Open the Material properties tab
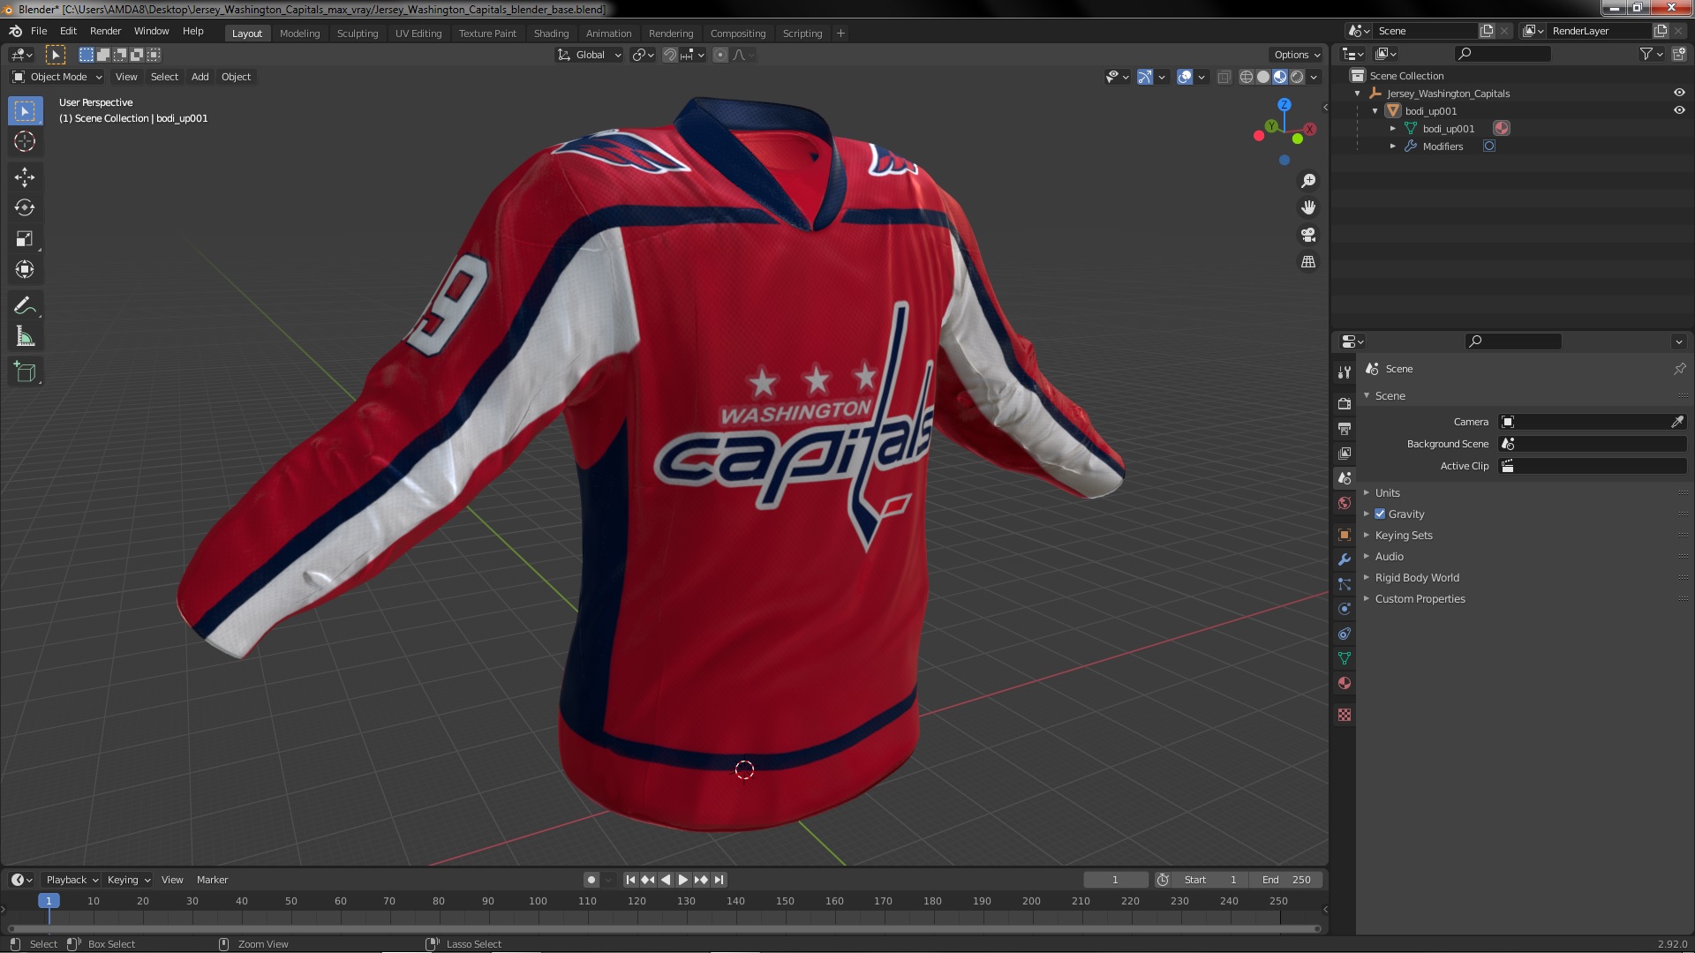 point(1345,683)
